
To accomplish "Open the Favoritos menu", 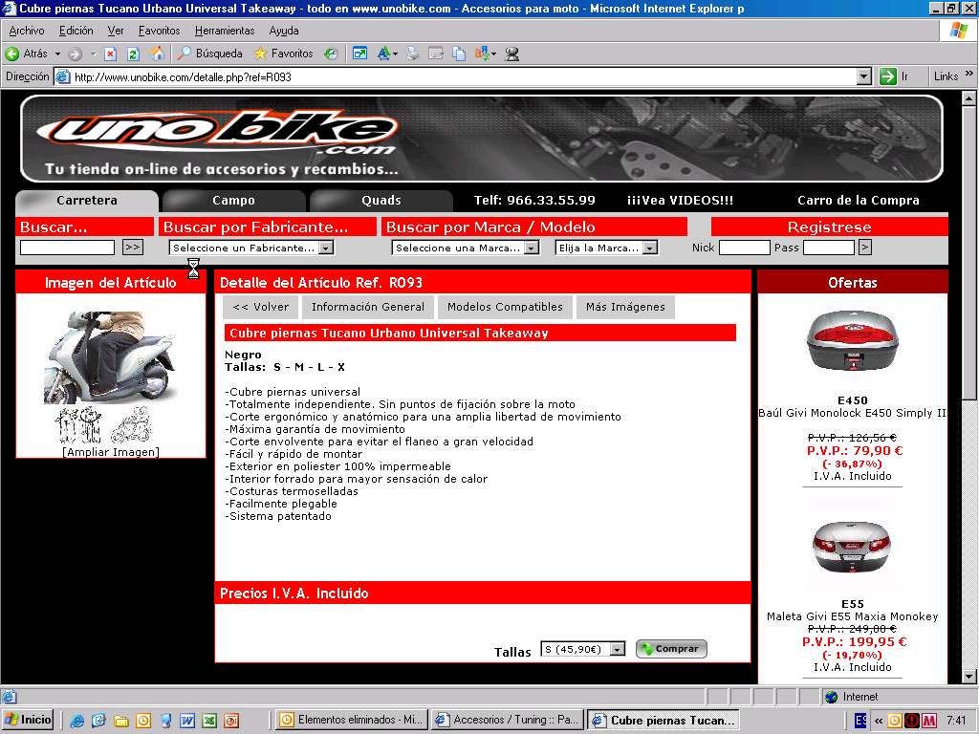I will 160,31.
